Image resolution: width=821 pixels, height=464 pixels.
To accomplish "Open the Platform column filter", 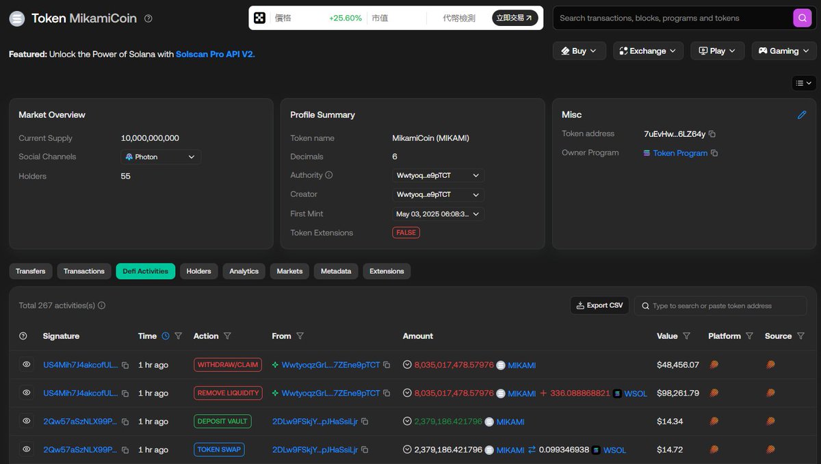I will coord(750,336).
